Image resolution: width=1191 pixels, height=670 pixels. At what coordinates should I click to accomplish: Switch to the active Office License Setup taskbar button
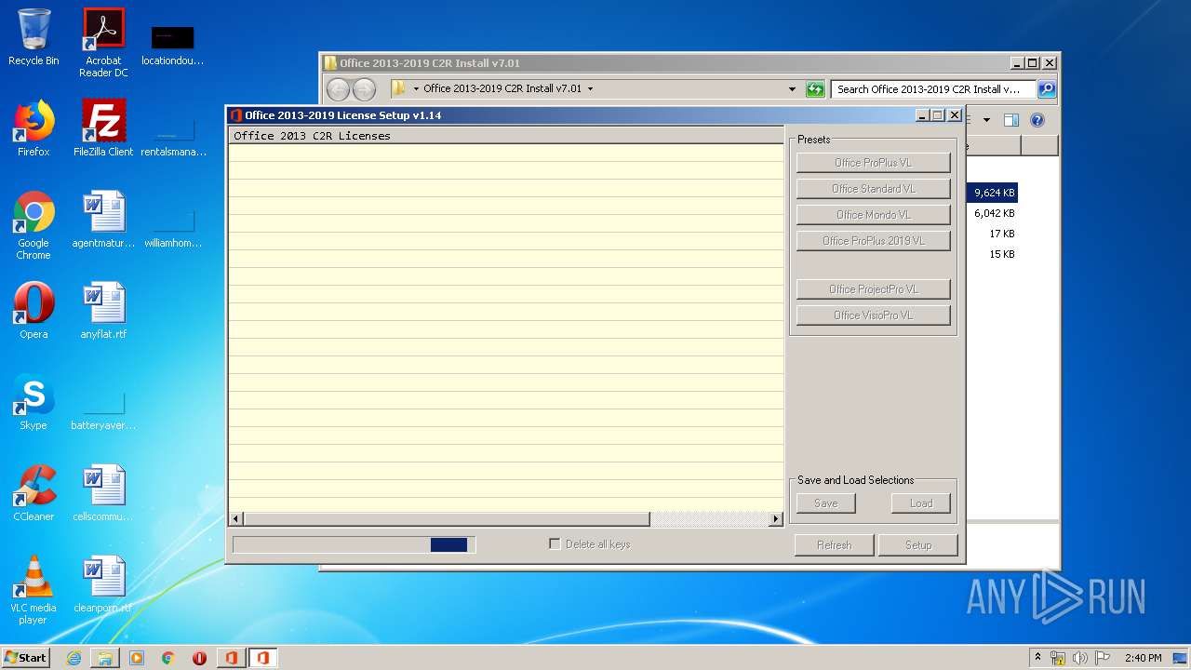coord(262,658)
